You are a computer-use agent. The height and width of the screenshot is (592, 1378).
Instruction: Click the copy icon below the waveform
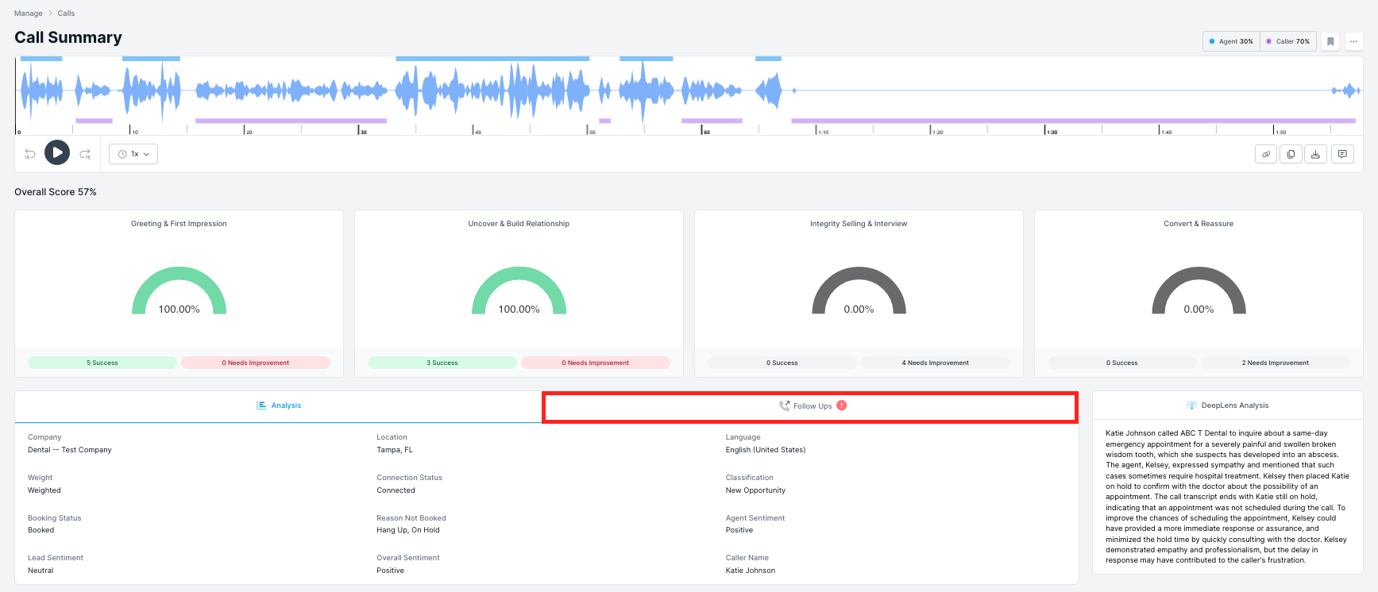point(1291,154)
